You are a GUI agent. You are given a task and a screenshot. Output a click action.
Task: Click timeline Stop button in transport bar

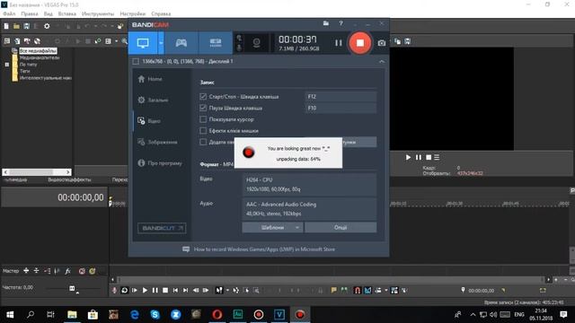click(165, 290)
